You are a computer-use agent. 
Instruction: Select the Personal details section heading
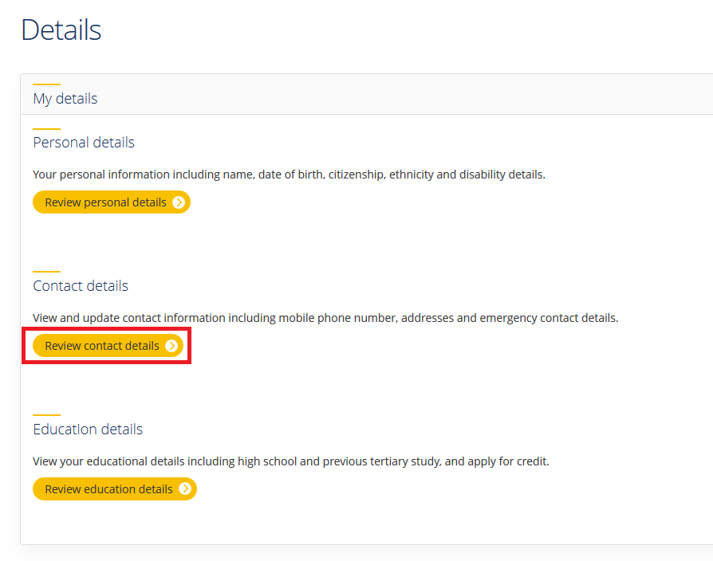pos(84,143)
